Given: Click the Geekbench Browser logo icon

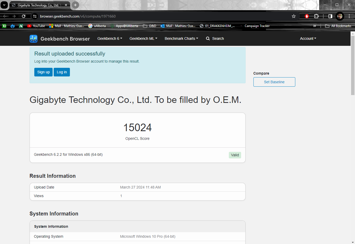Looking at the screenshot, I should pos(34,39).
